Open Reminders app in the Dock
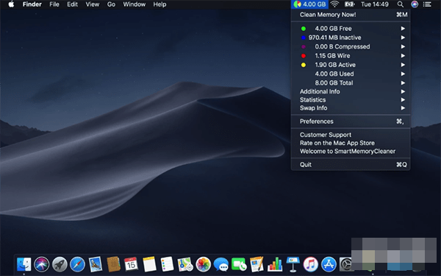The height and width of the screenshot is (276, 441). point(167,264)
